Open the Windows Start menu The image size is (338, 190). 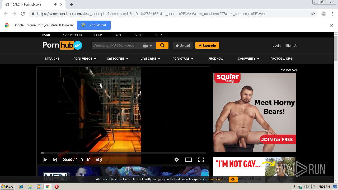[7, 187]
